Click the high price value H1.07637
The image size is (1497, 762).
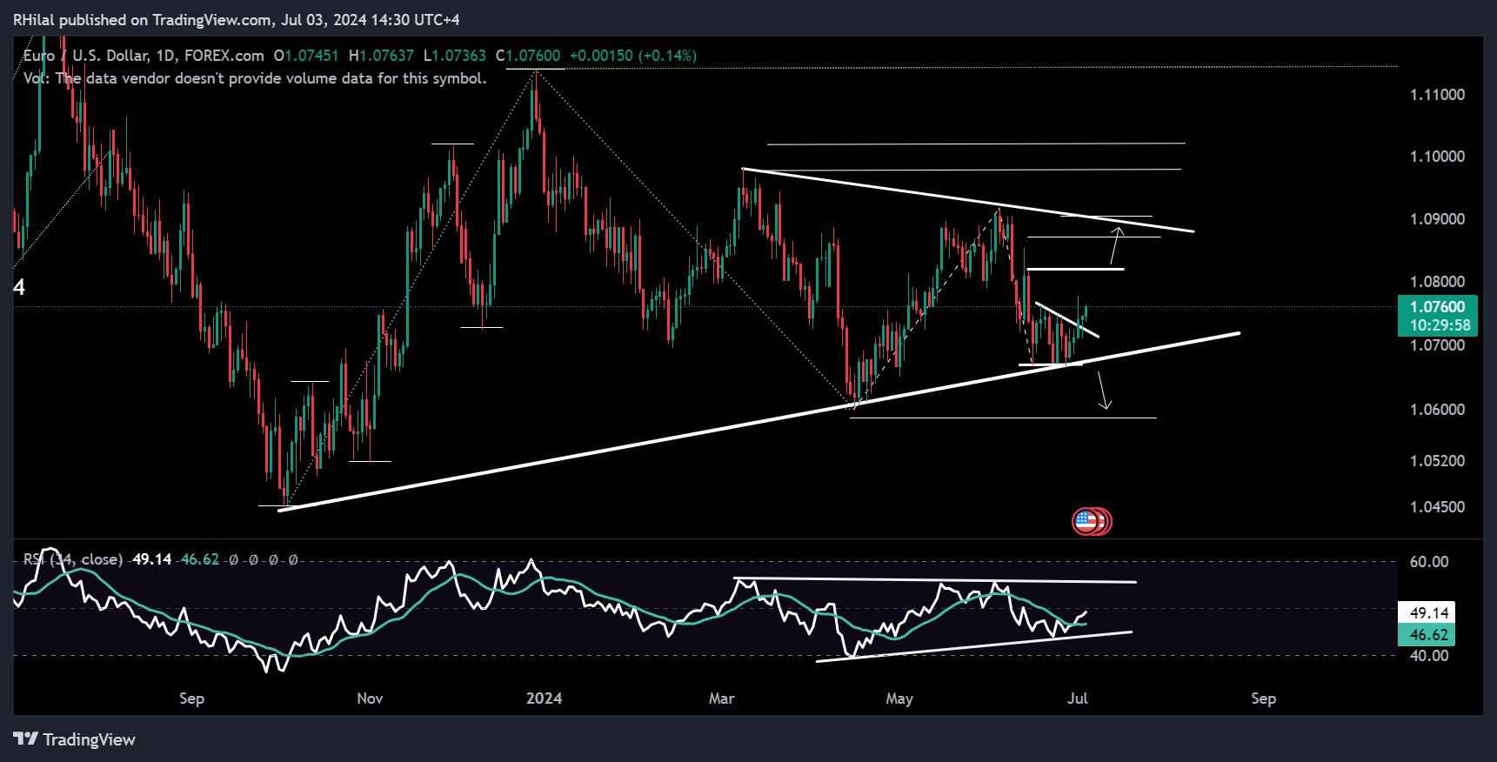[x=381, y=56]
